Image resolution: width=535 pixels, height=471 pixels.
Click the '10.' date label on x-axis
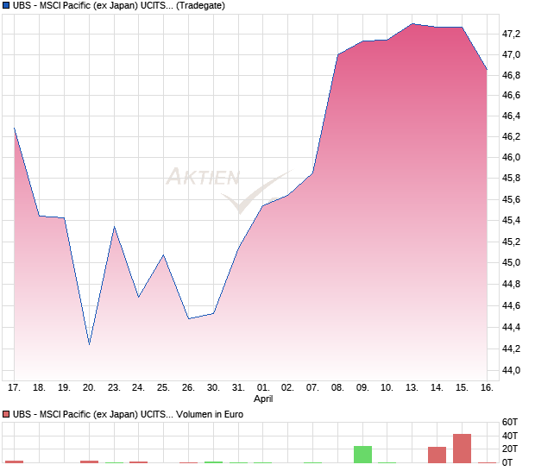click(x=387, y=388)
